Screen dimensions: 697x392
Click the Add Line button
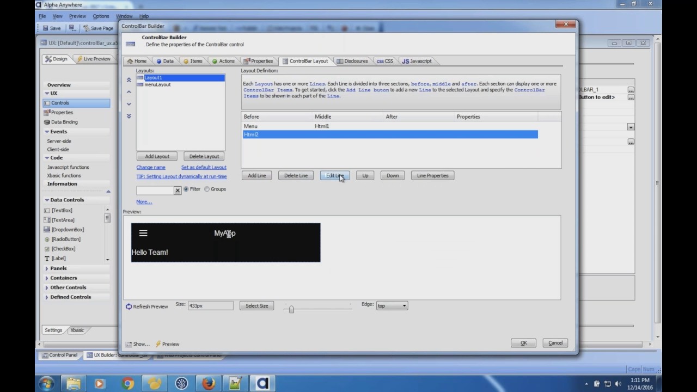pyautogui.click(x=257, y=175)
